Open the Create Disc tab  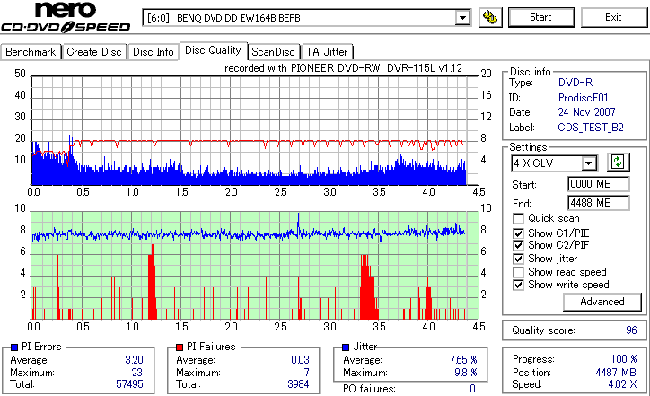[94, 52]
